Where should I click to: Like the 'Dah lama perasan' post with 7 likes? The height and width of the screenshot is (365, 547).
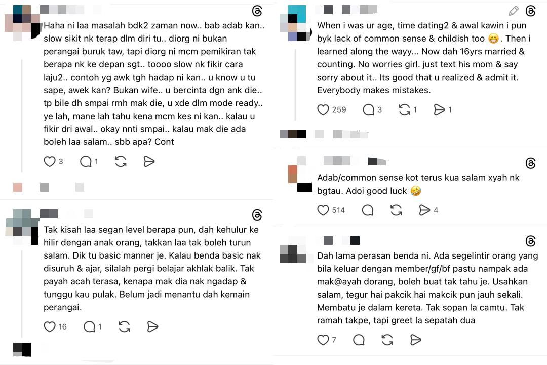(x=323, y=340)
